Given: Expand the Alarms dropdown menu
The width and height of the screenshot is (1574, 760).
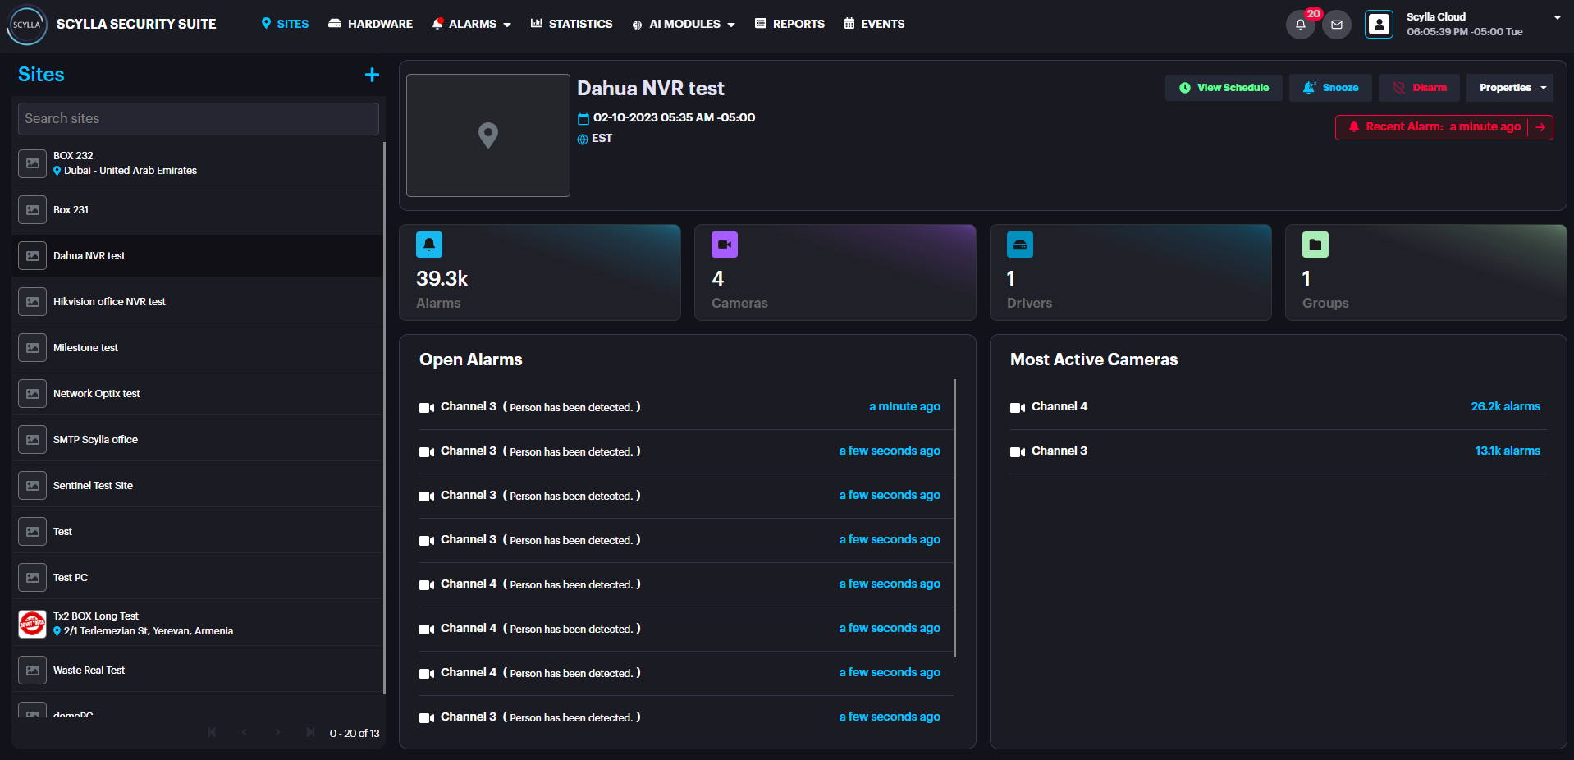Looking at the screenshot, I should point(472,25).
